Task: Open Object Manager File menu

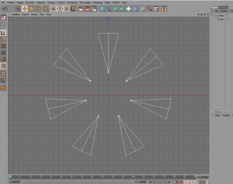Action: (216, 11)
